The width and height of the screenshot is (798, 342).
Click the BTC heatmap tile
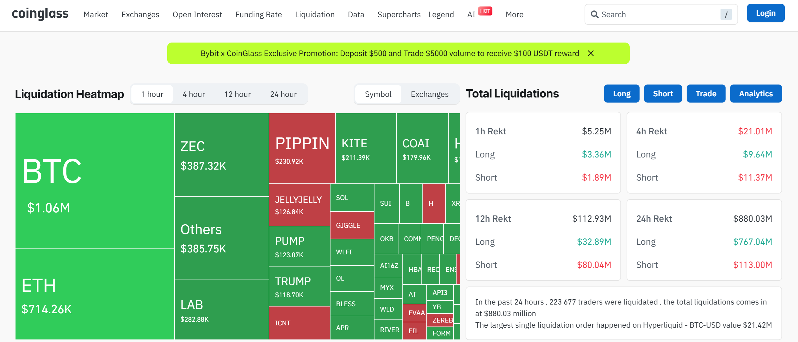[94, 181]
